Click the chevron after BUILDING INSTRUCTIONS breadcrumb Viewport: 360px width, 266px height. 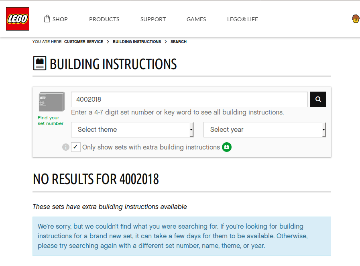pos(166,42)
